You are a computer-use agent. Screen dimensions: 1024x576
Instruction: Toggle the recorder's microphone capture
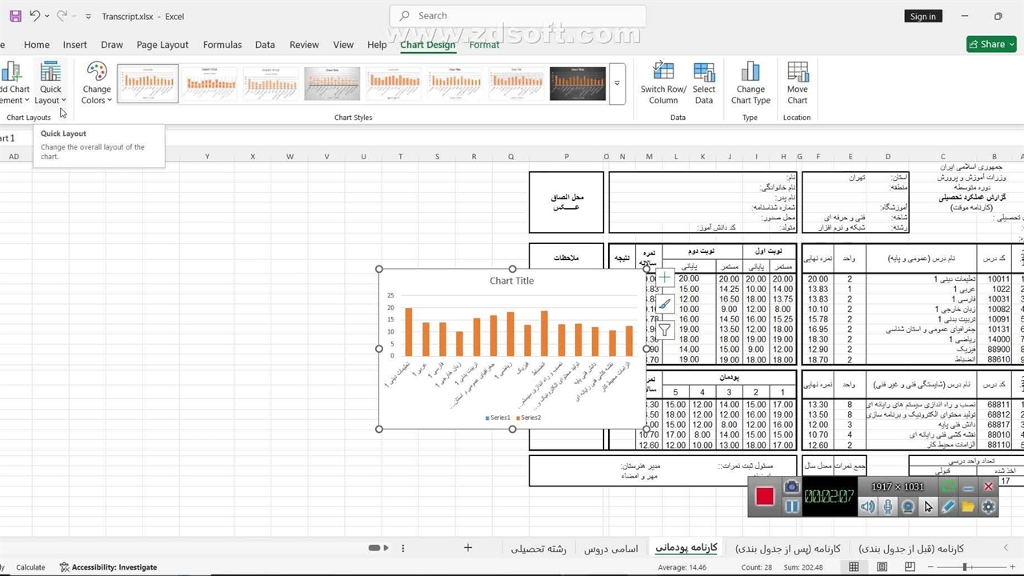coord(888,506)
